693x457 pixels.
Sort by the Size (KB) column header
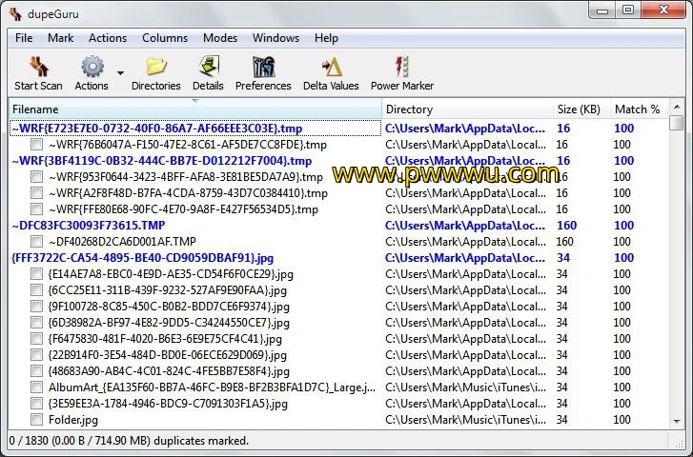point(581,109)
